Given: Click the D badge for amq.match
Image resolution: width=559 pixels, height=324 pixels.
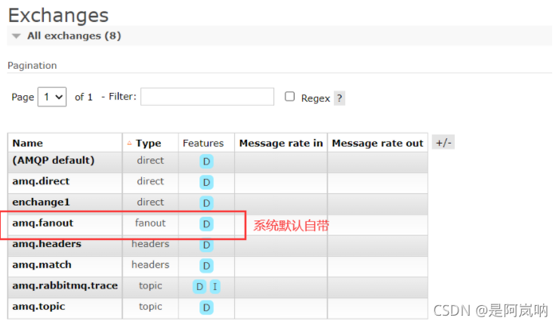Looking at the screenshot, I should pos(206,266).
